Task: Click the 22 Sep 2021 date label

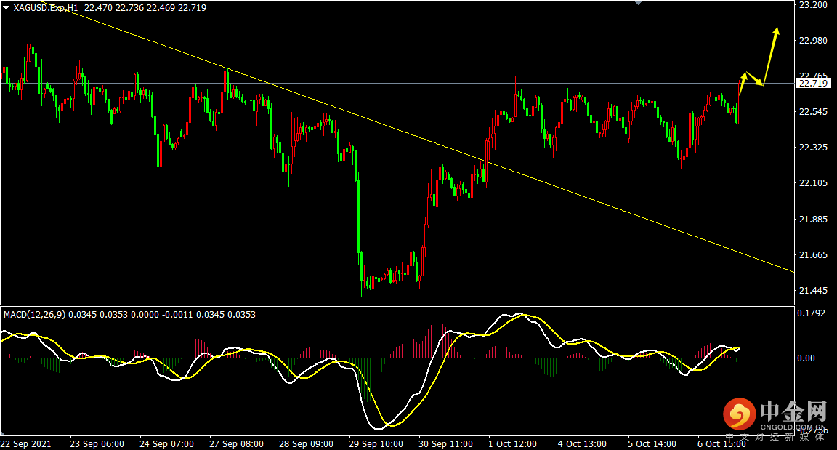Action: coord(26,444)
